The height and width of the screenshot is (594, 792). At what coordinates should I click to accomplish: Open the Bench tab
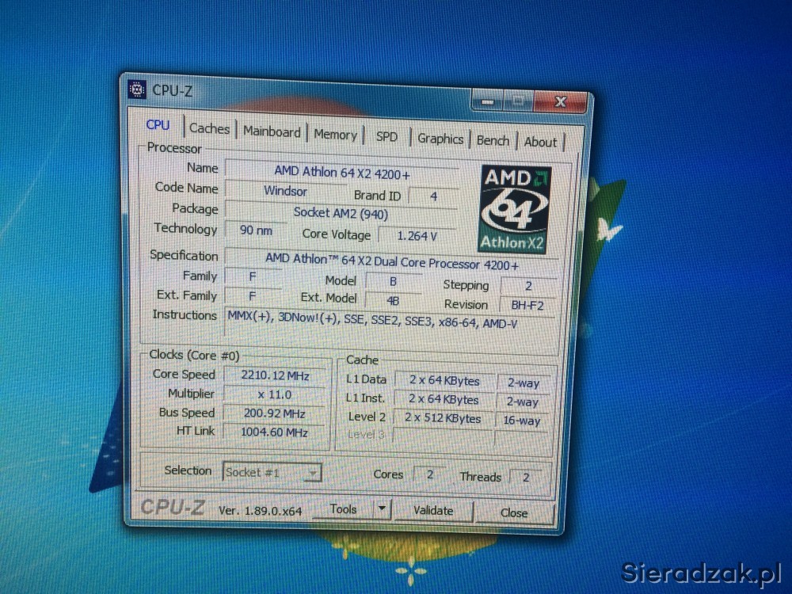tap(493, 140)
